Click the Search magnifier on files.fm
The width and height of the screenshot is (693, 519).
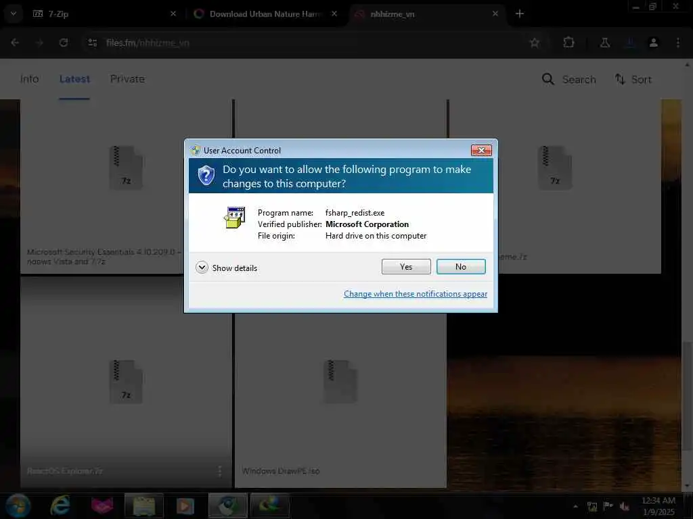click(547, 80)
